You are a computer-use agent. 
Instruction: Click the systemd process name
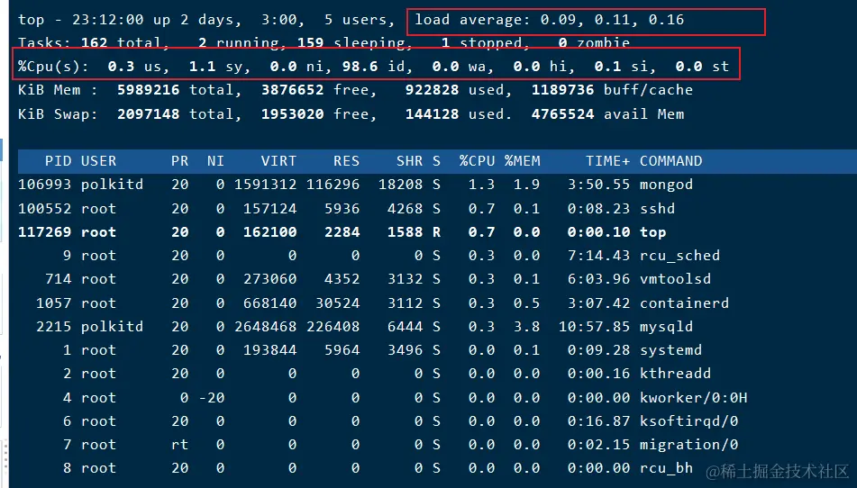click(x=670, y=350)
